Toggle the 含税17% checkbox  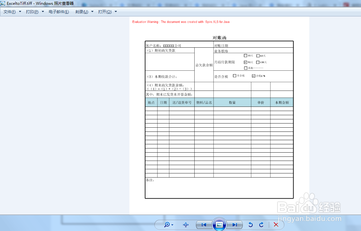(x=253, y=76)
